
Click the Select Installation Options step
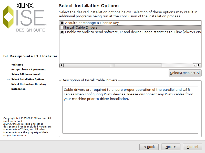[28, 79]
